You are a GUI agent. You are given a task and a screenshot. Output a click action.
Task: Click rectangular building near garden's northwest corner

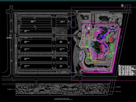tap(85, 18)
